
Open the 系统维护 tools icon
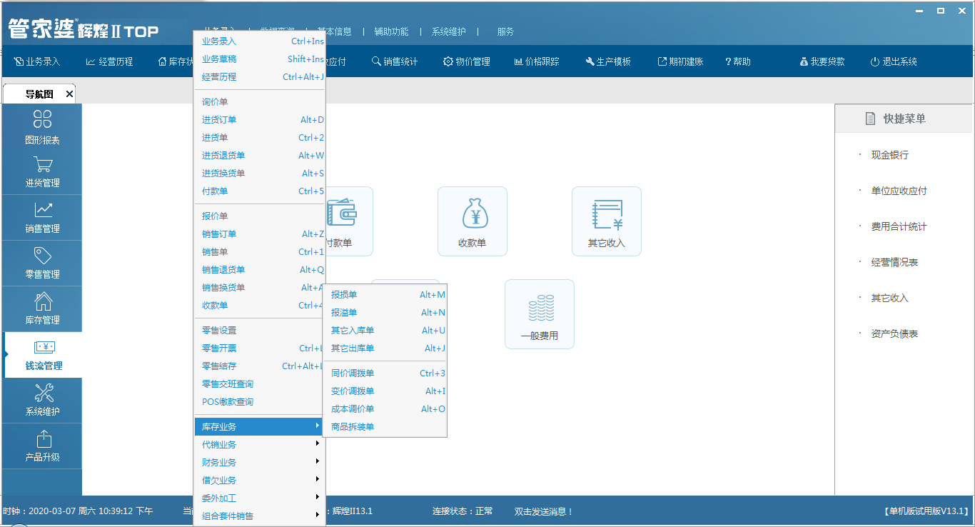coord(42,393)
